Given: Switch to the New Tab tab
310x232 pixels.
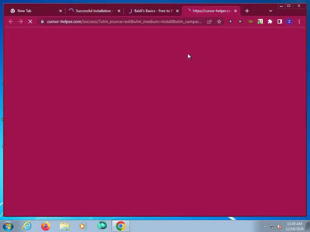Looking at the screenshot, I should coord(36,11).
